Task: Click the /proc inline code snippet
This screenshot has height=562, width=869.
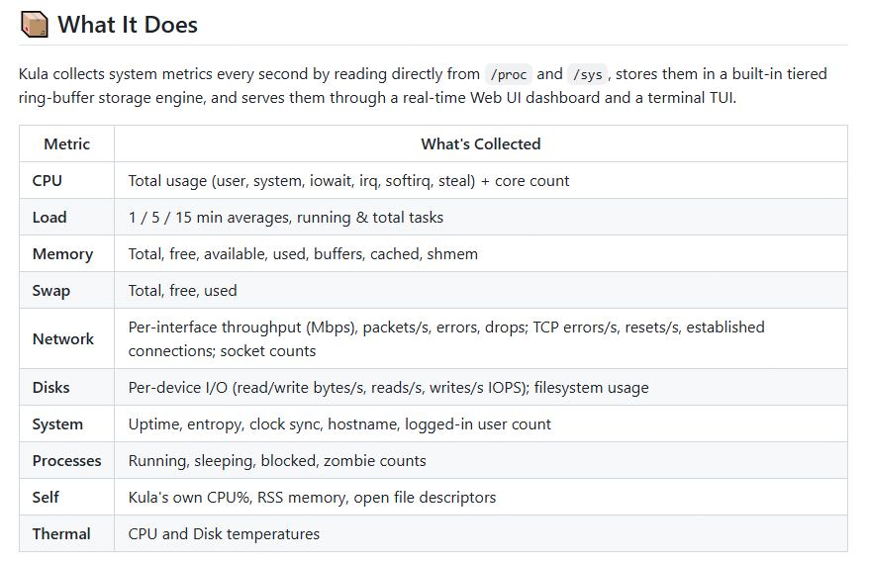Action: tap(509, 74)
